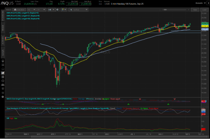The image size is (210, 139).
Task: Open the drawing tool selector dropdown
Action: (79, 10)
